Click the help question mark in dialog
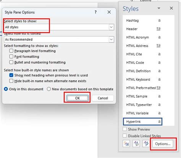This screenshot has width=181, height=158. click(95, 12)
